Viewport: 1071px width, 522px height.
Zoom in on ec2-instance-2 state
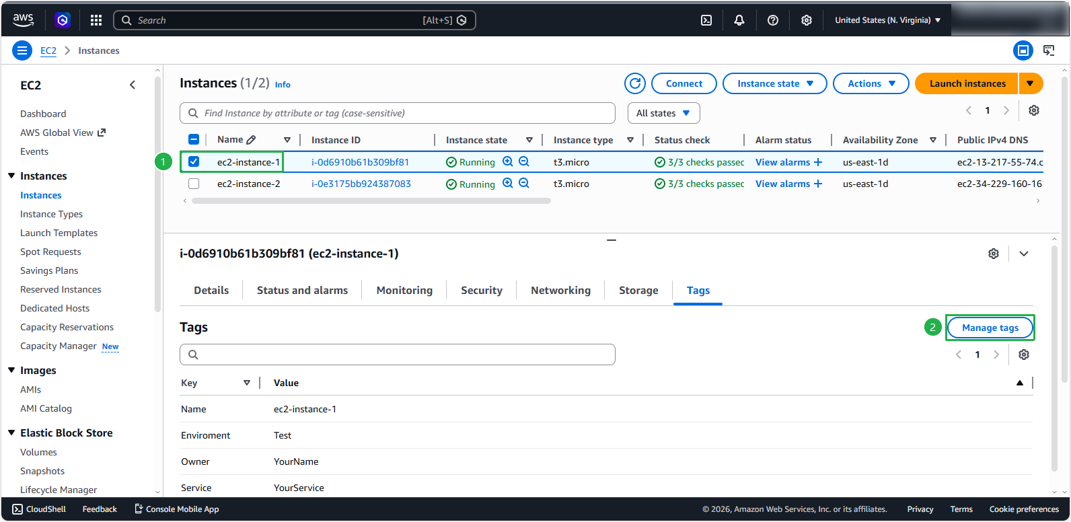[x=508, y=183]
